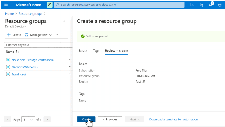Click the upgrade arrow icon beside Microsoft Azure
Screen dimensions: 225x127
[x=50, y=5]
